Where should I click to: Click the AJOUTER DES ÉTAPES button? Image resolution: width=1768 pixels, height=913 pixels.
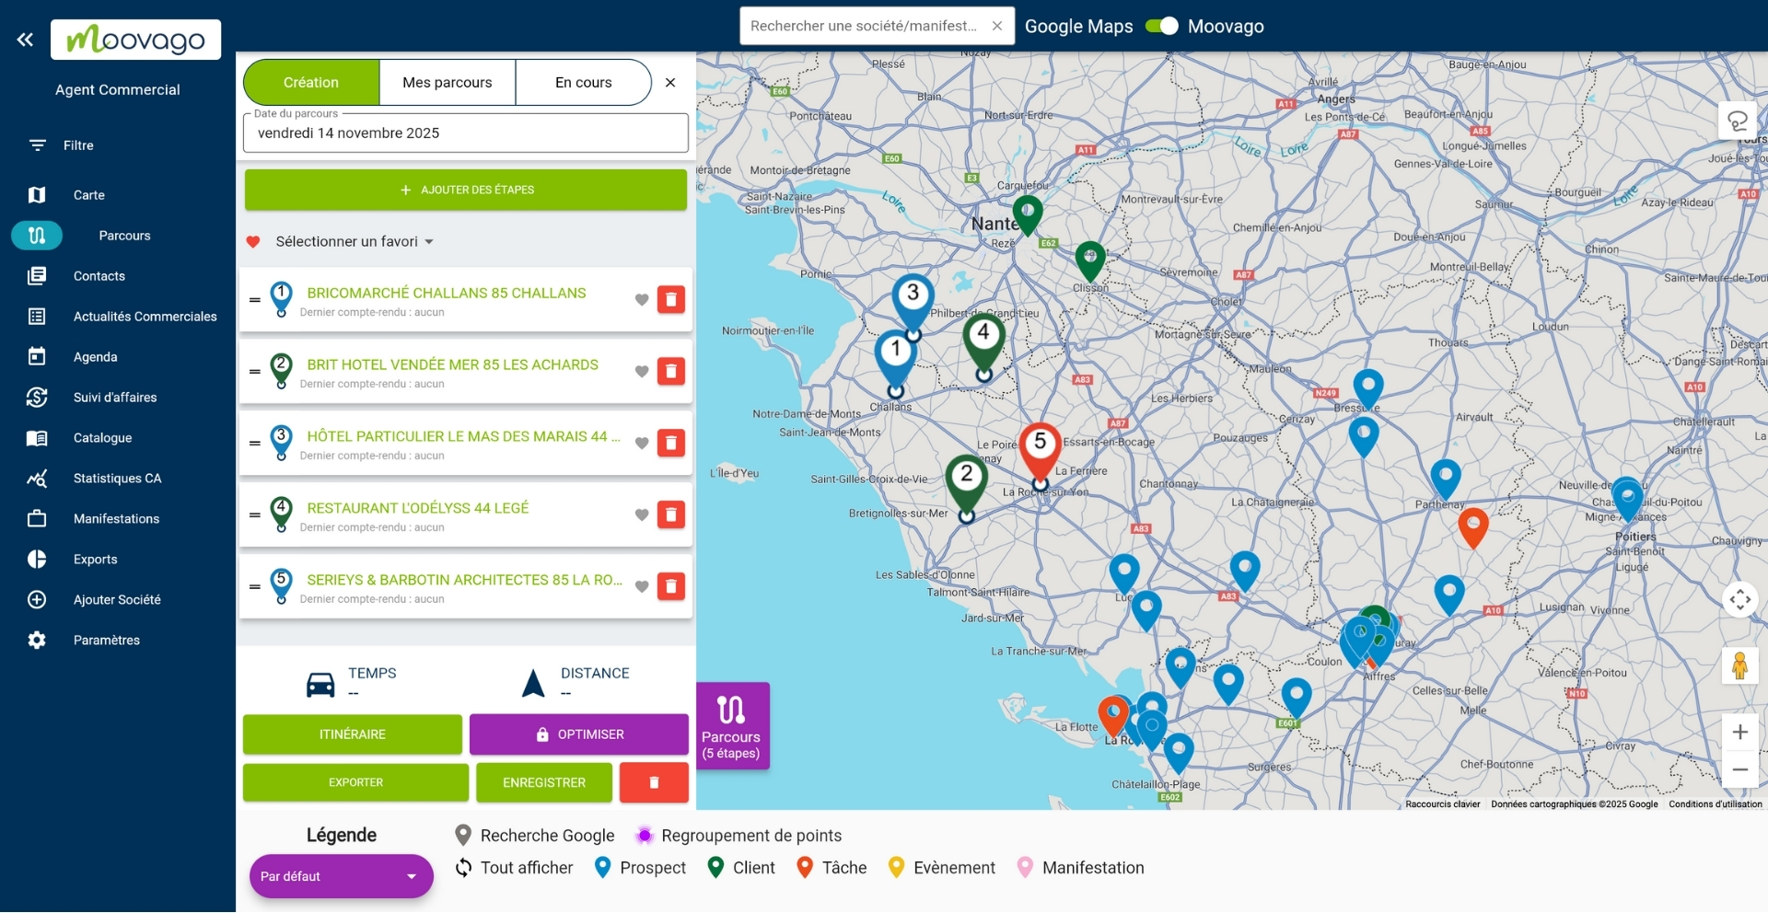[466, 190]
